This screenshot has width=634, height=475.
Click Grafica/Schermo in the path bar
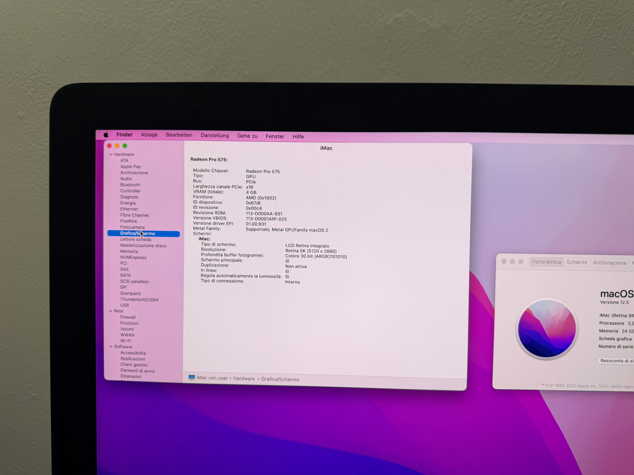coord(280,379)
